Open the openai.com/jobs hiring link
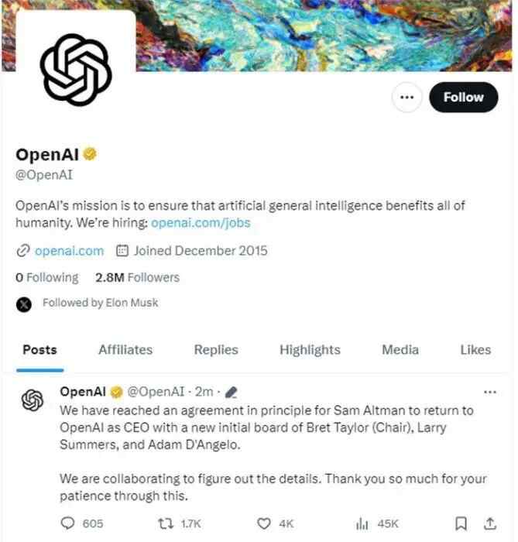Viewport: 518px width, 542px height. point(201,223)
